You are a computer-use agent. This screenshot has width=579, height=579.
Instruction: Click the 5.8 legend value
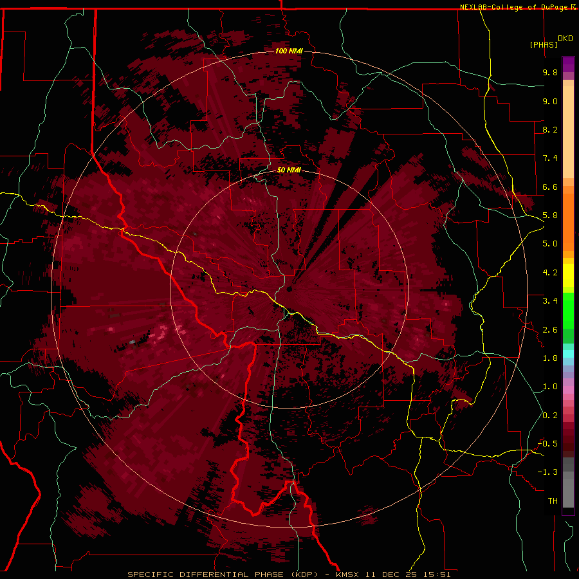tap(550, 216)
